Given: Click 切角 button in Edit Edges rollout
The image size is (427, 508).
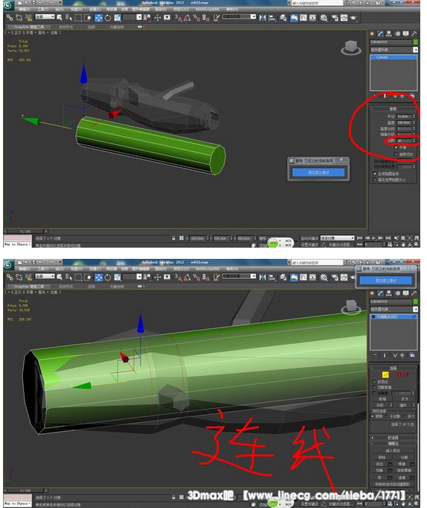Looking at the screenshot, I should (379, 471).
